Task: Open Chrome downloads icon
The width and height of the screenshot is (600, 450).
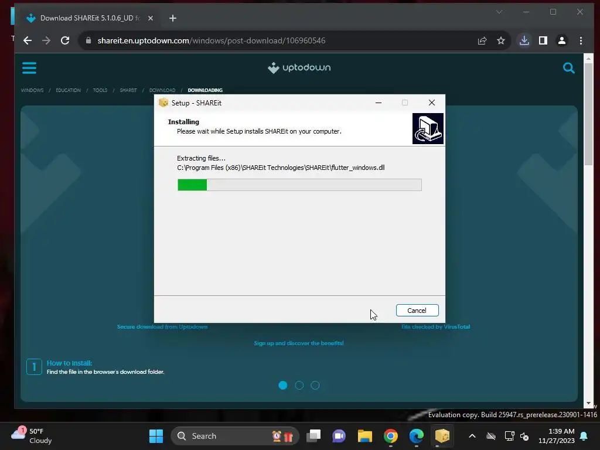Action: pos(524,40)
